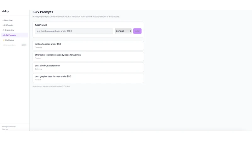Viewport: 252px width, 141px height.
Task: Select the cotton hoodies under $50 prompt
Action: tap(88, 45)
